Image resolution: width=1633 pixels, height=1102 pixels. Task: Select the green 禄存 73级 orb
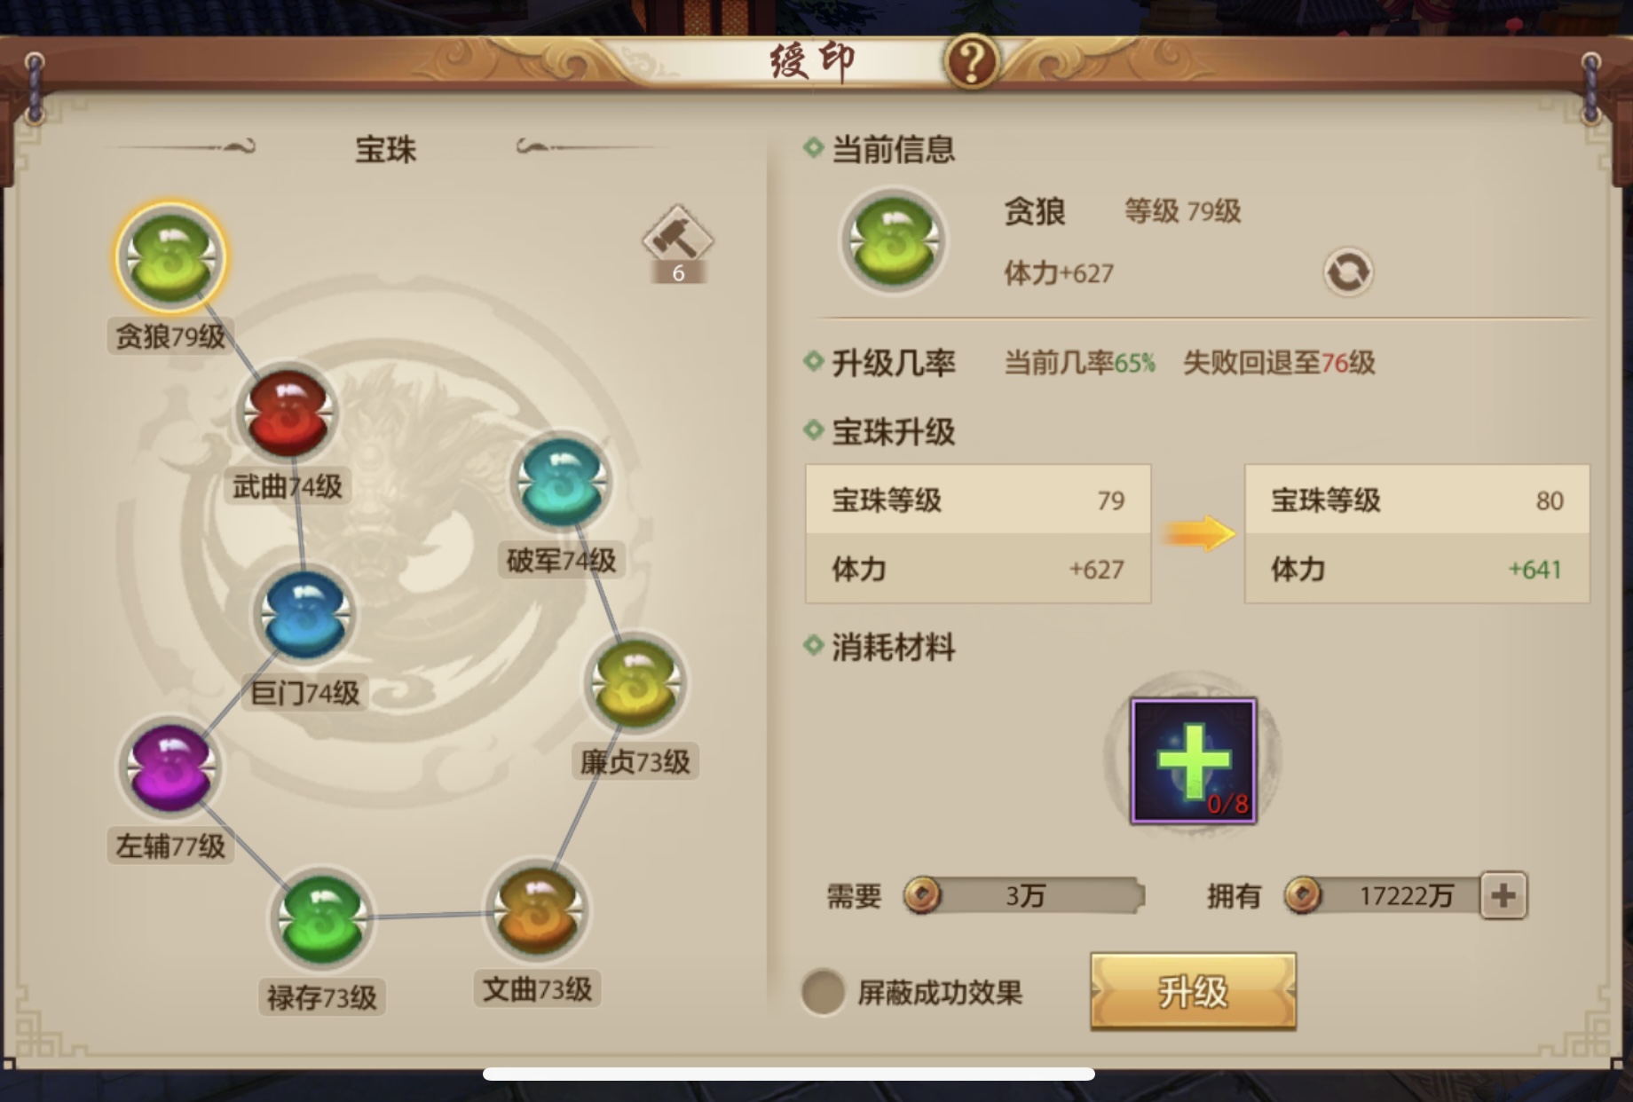tap(321, 919)
